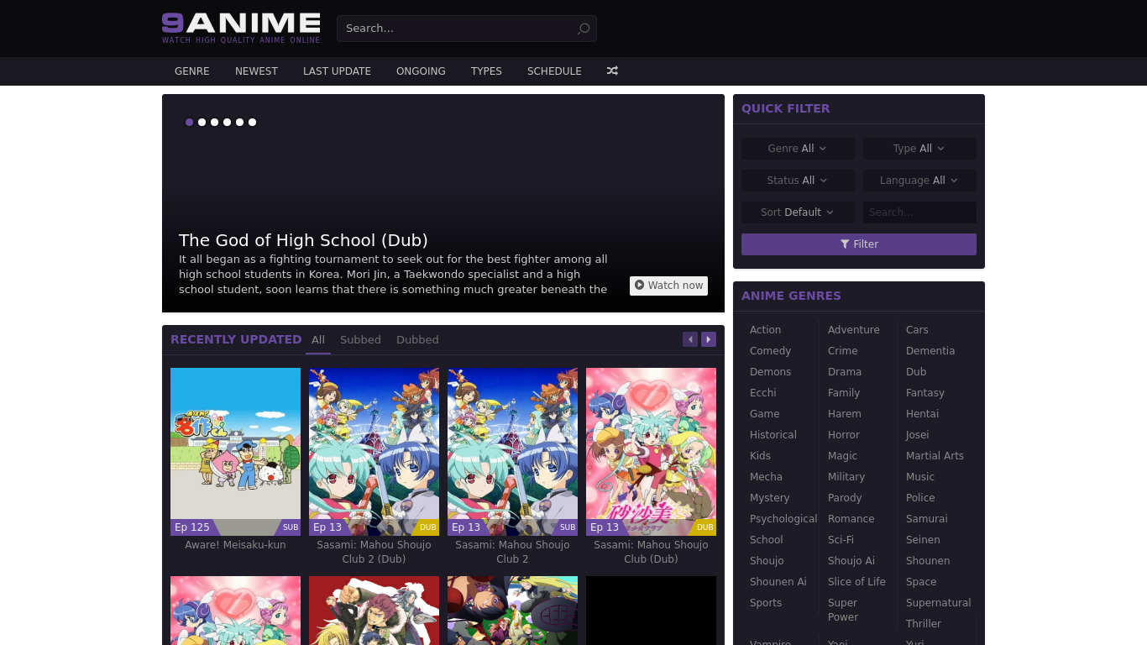Expand the Status filter dropdown

[x=798, y=181]
